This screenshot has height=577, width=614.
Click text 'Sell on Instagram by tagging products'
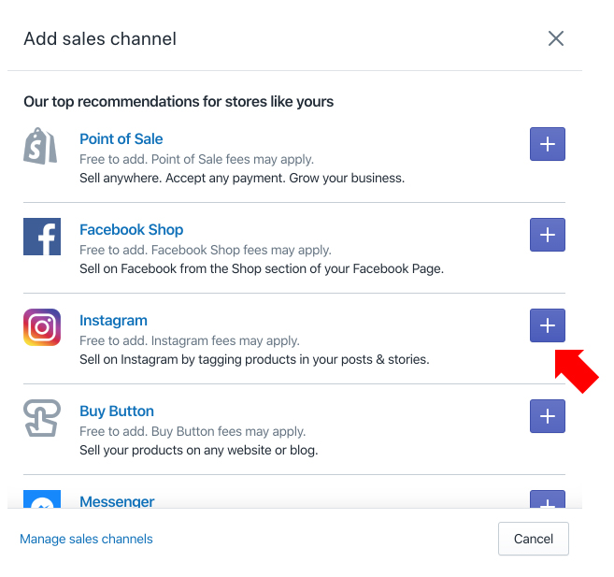point(188,360)
